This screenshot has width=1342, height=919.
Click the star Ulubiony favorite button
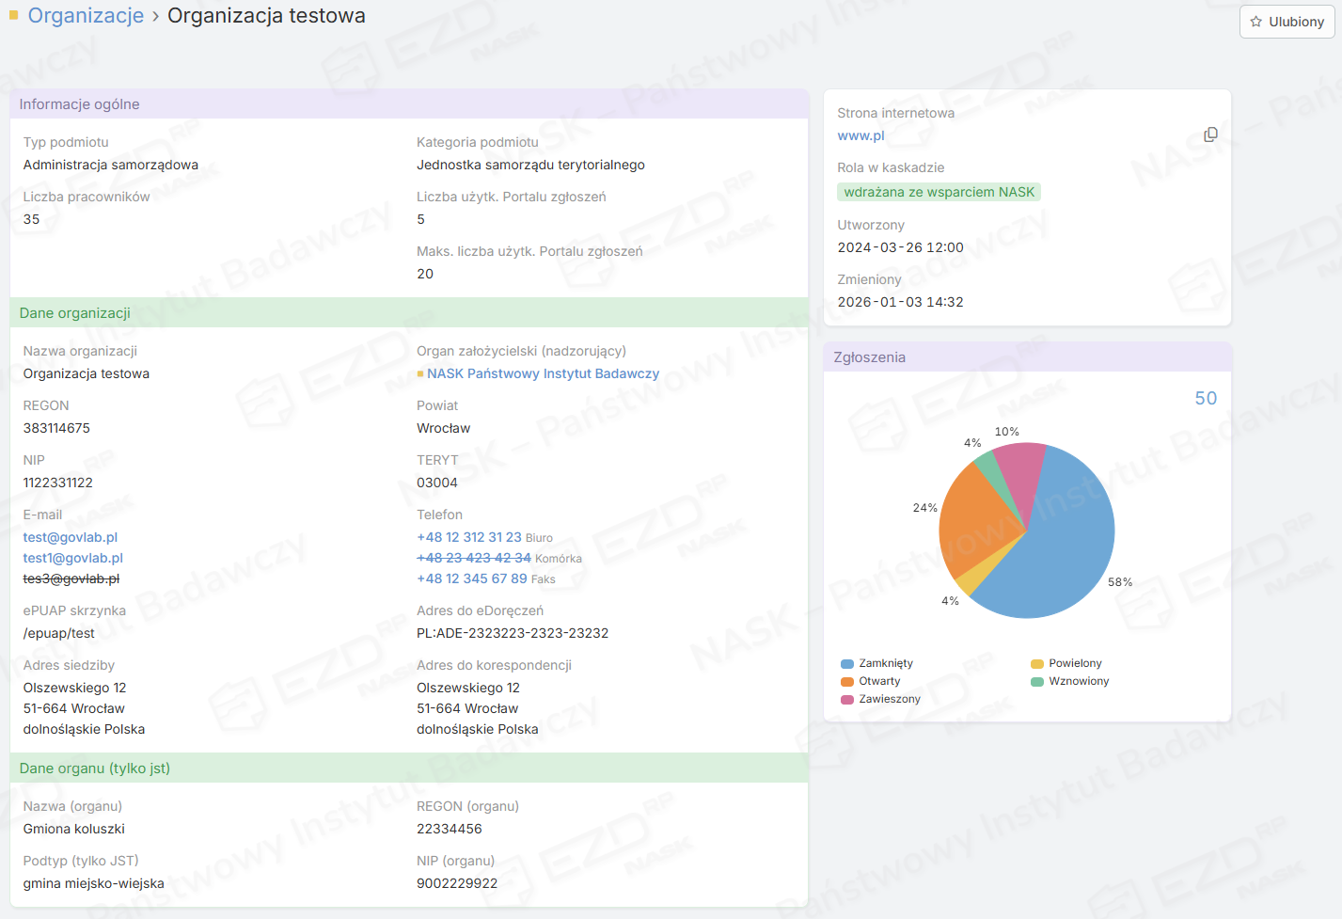(1287, 22)
